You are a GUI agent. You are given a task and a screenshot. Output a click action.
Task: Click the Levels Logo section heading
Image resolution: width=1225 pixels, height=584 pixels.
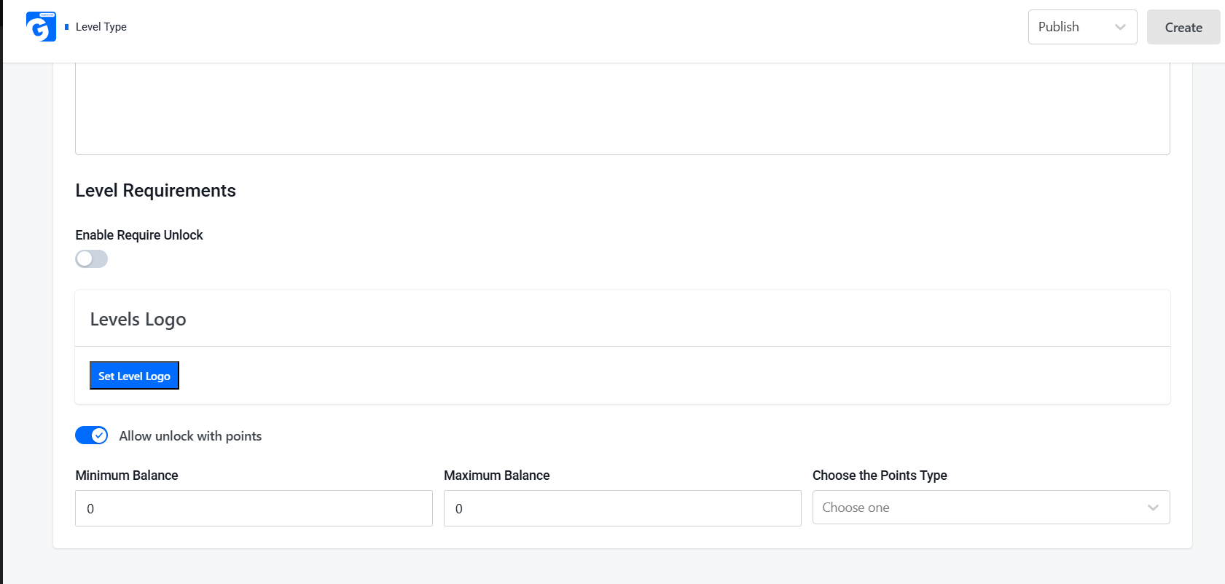point(138,320)
